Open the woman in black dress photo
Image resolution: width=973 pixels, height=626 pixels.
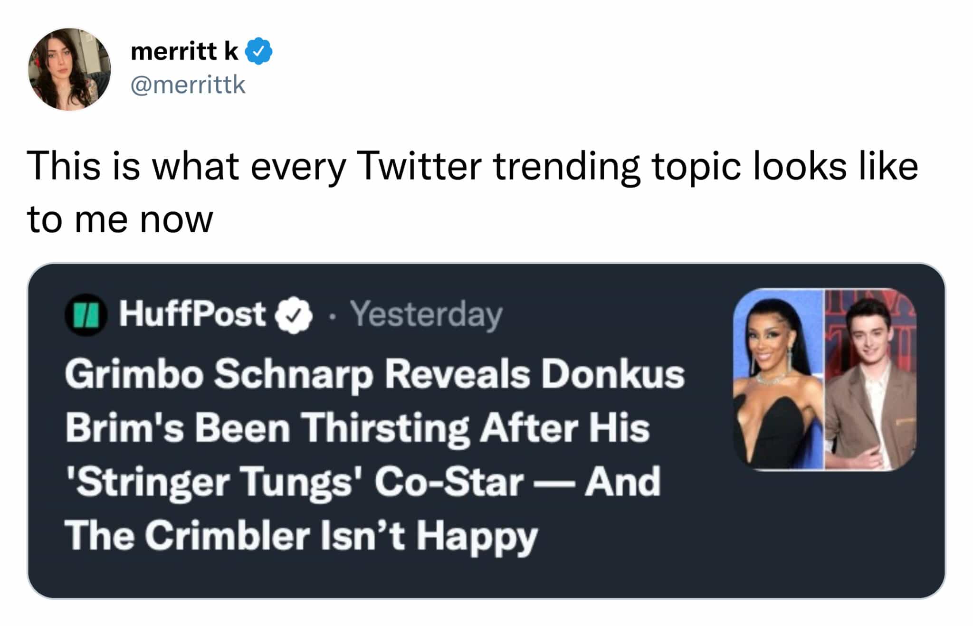(778, 379)
